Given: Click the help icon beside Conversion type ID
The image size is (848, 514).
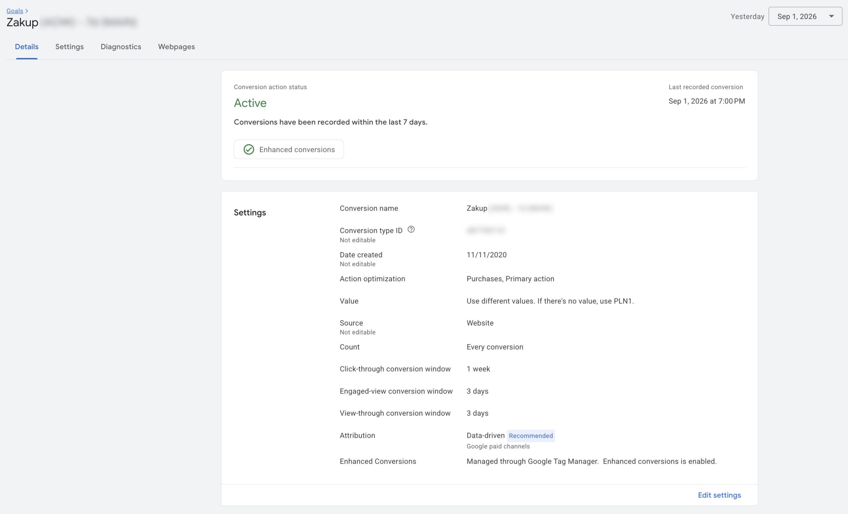Looking at the screenshot, I should pos(411,230).
